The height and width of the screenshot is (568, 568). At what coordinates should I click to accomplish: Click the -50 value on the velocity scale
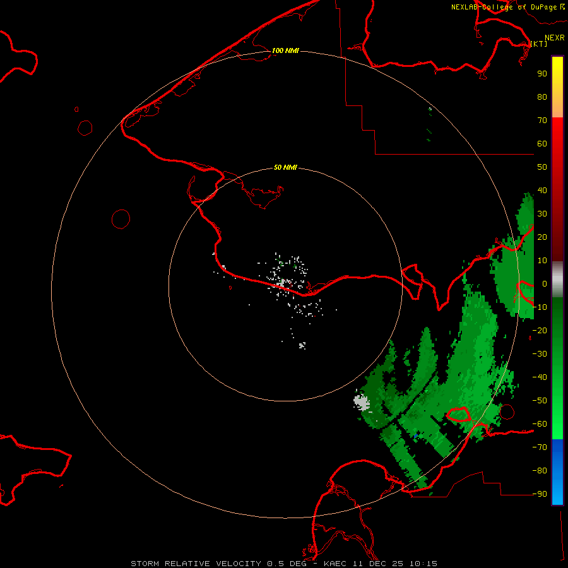pos(540,401)
